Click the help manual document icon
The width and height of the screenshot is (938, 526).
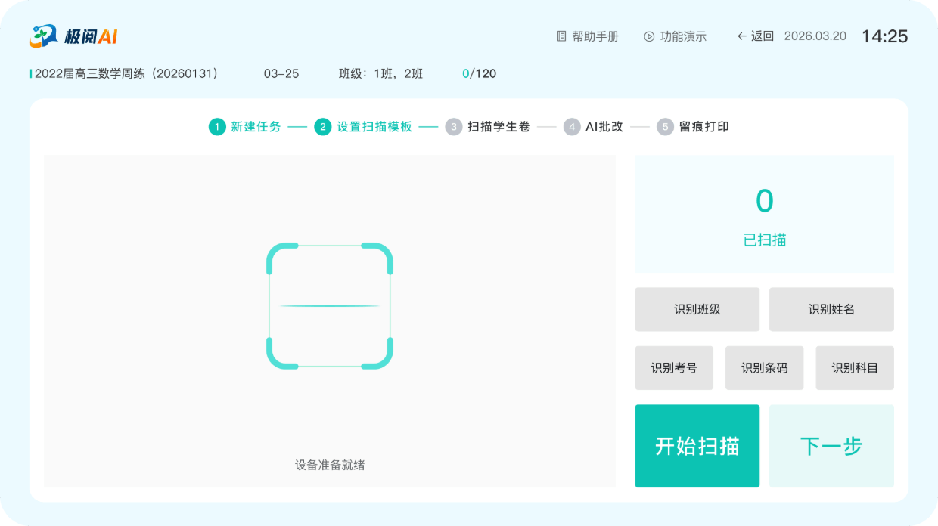coord(561,36)
